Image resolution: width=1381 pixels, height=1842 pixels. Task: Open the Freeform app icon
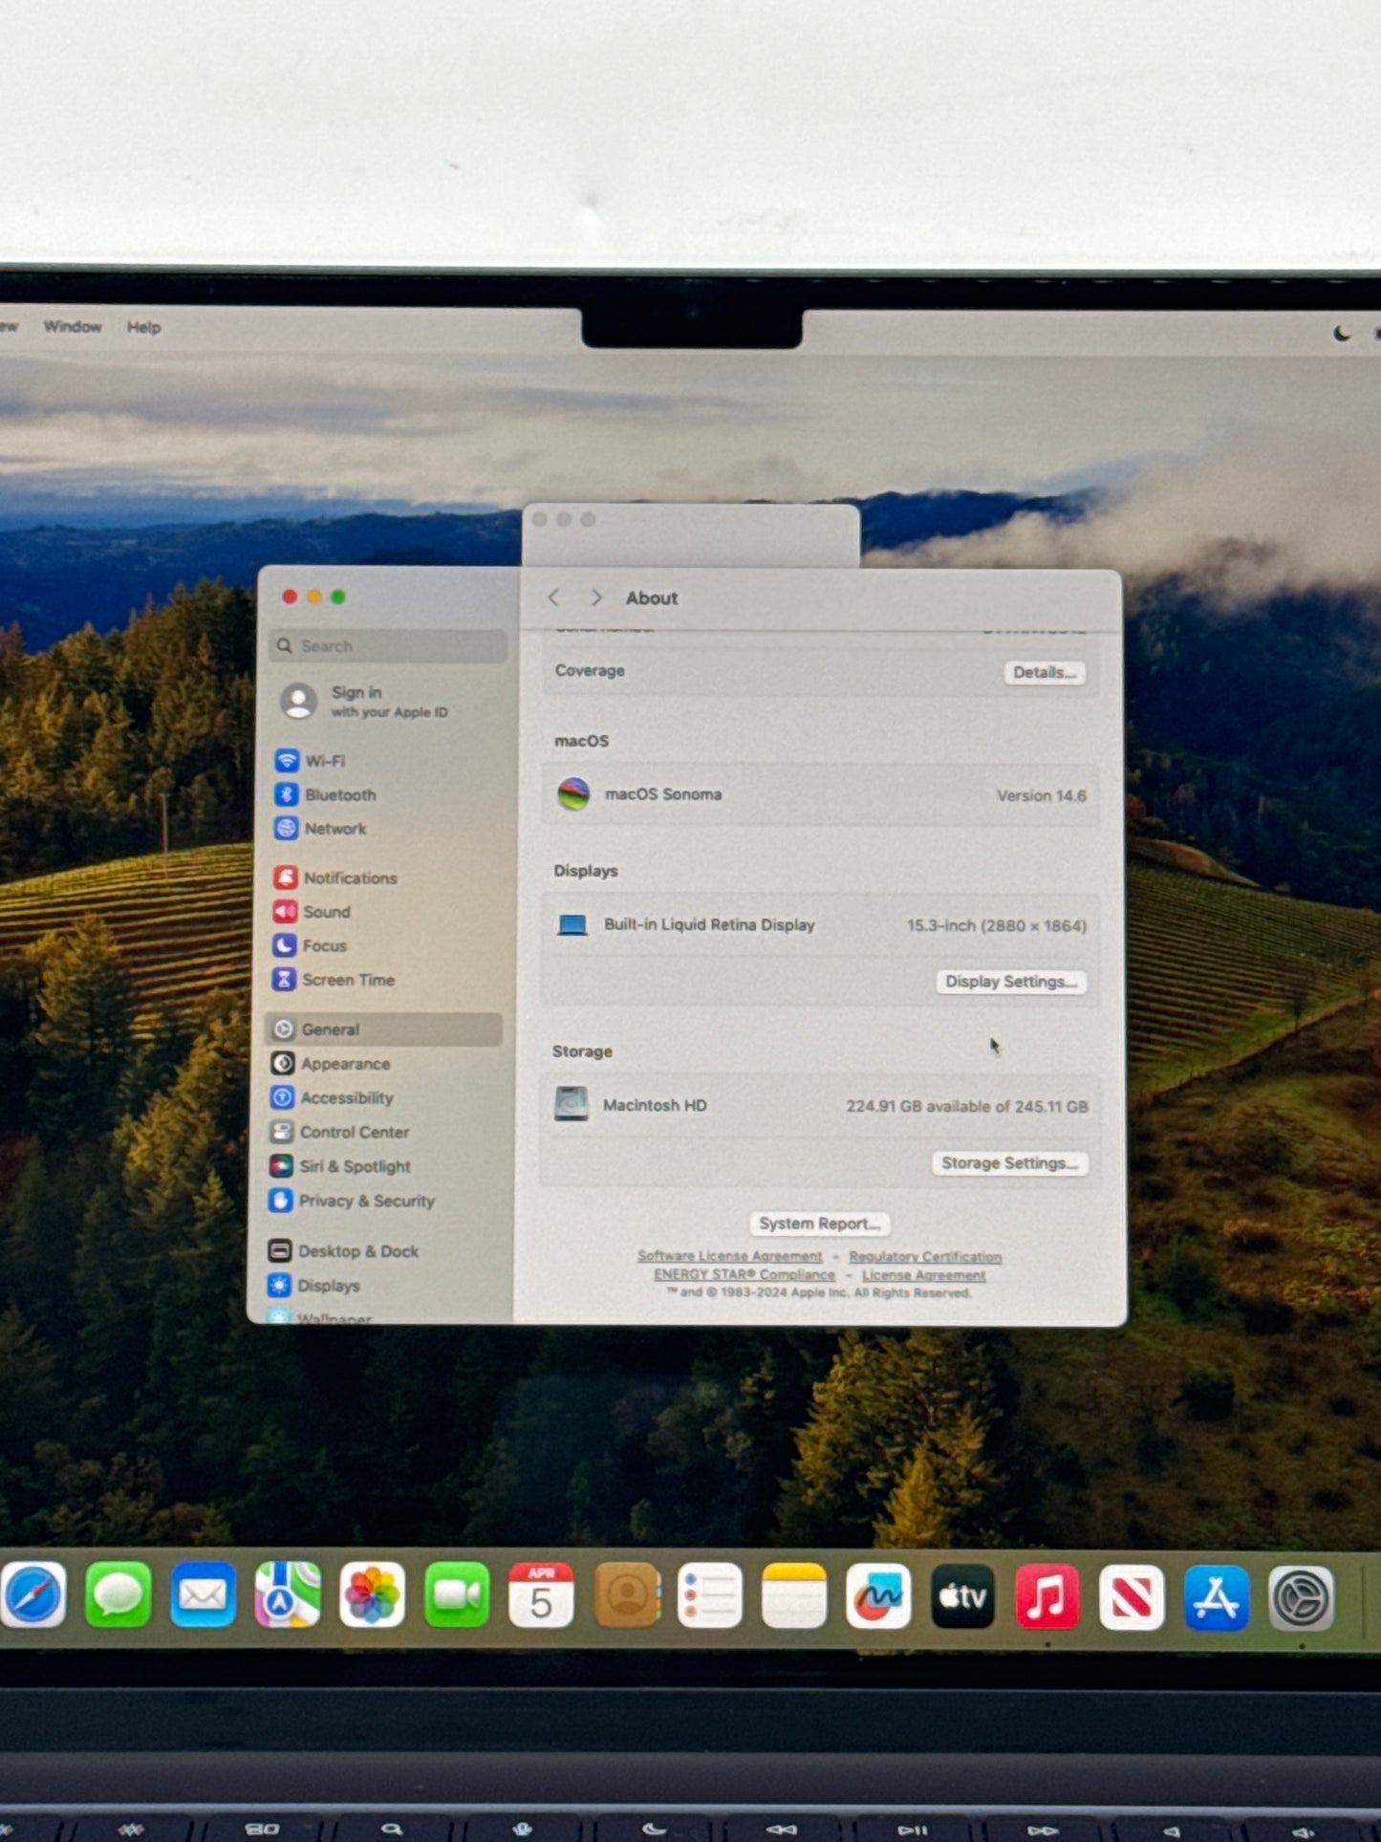pyautogui.click(x=878, y=1596)
